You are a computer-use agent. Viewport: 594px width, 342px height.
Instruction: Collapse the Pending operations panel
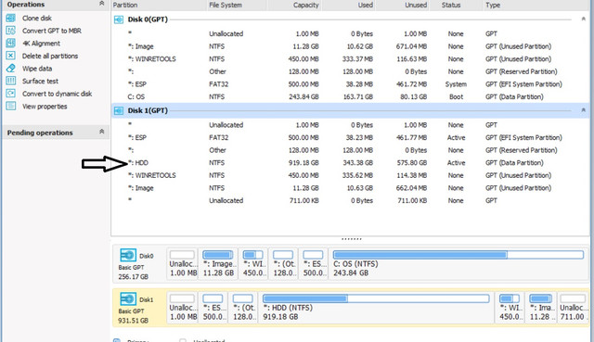[101, 132]
